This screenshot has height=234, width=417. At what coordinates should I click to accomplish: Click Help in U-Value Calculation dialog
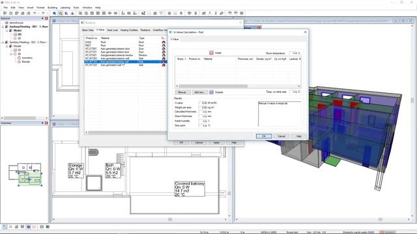click(298, 136)
